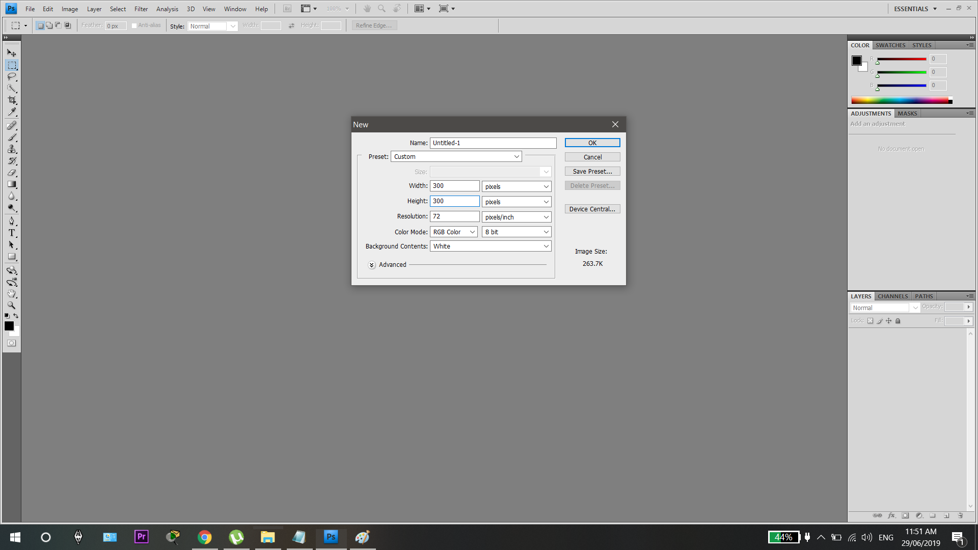Viewport: 978px width, 550px height.
Task: Open the Filter menu
Action: coord(141,9)
